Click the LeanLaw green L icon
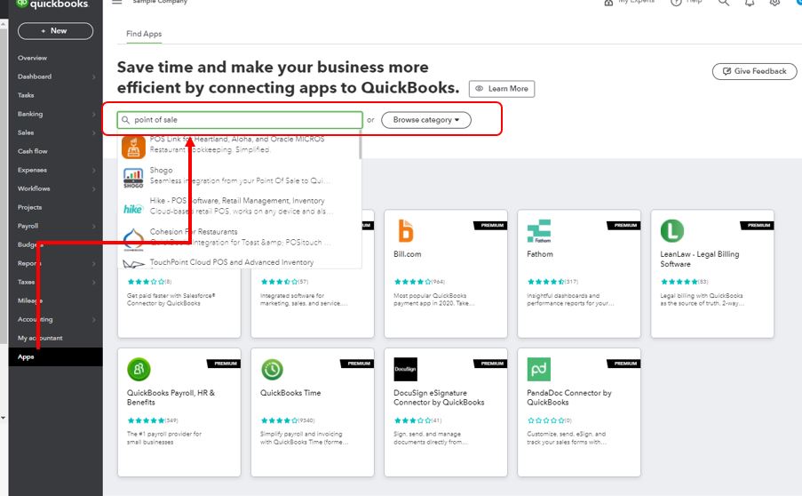The image size is (802, 496). point(671,230)
